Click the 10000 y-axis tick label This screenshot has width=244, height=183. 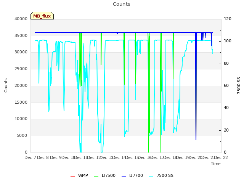pos(21,119)
